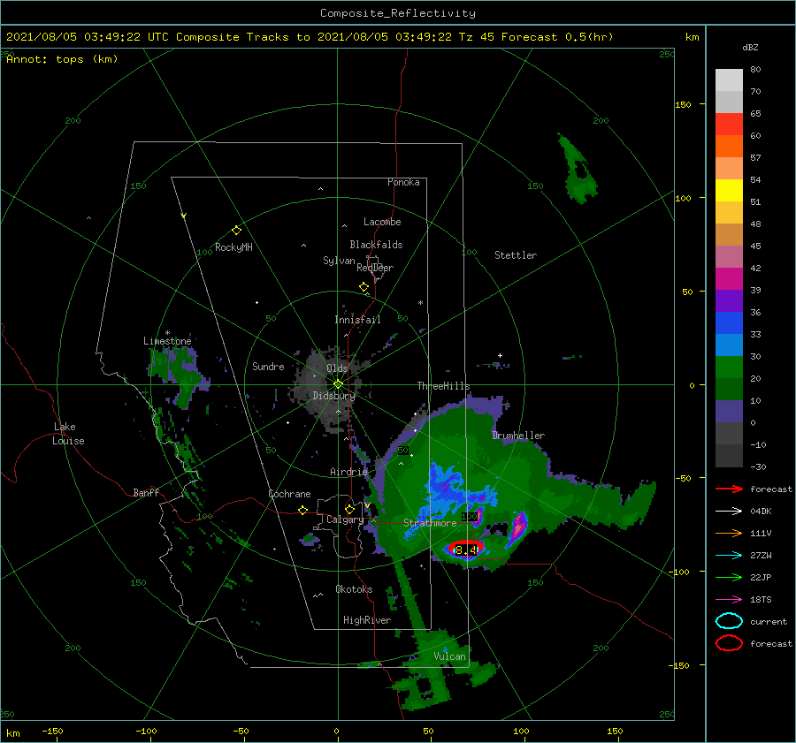Viewport: 796px width, 743px height.
Task: Click the red forecast arrow in legend
Action: 729,489
